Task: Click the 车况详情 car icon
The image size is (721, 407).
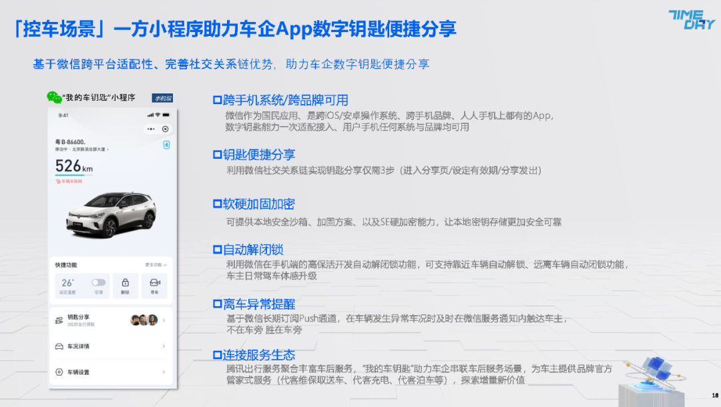Action: [59, 346]
